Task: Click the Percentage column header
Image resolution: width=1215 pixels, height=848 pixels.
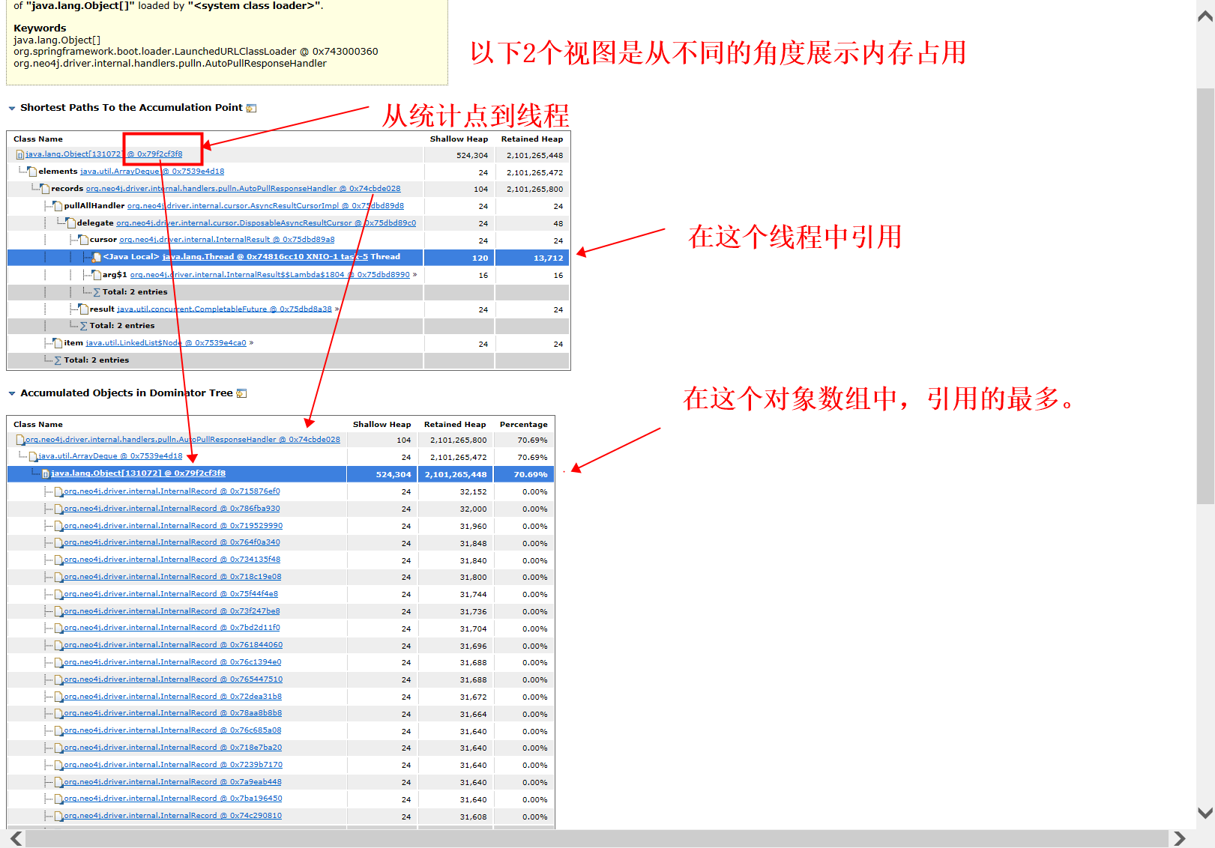Action: click(524, 425)
